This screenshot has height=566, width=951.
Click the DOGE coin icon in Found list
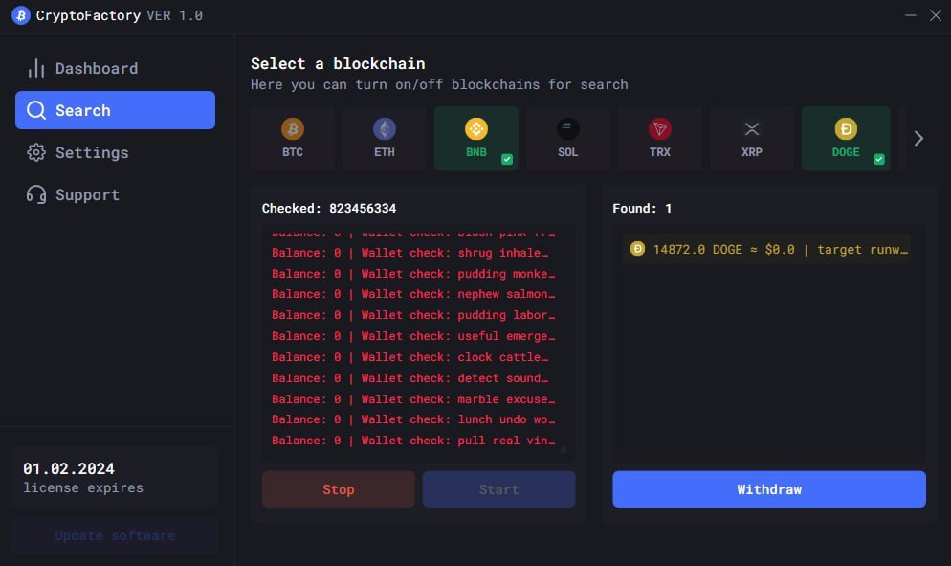pos(637,249)
